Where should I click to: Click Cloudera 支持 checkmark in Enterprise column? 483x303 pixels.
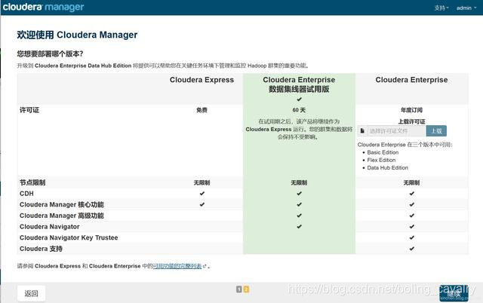(411, 249)
